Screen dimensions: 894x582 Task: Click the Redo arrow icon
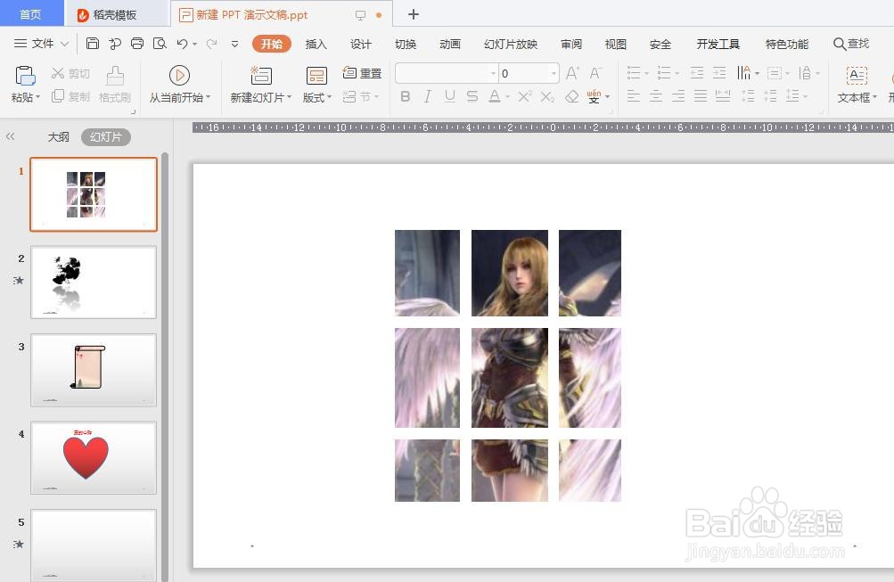[x=211, y=44]
